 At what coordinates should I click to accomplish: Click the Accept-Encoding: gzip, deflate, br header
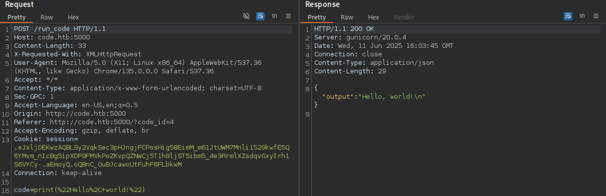click(x=82, y=131)
